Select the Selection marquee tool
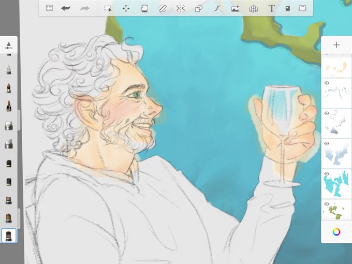The width and height of the screenshot is (352, 264). pos(108,8)
